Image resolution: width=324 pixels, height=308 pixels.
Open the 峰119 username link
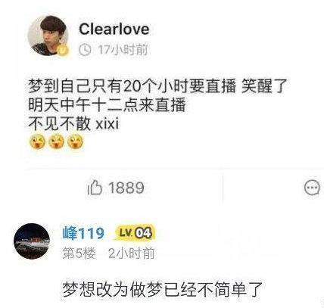click(83, 233)
